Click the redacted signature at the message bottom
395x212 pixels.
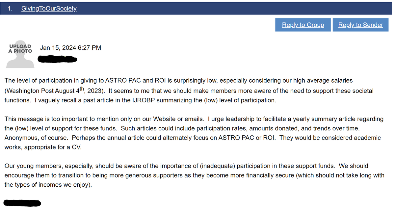pyautogui.click(x=22, y=202)
